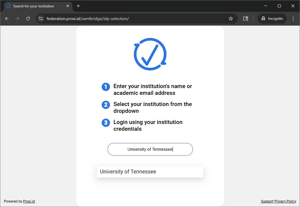Click the Proxi.id checkmark logo
The height and width of the screenshot is (207, 300).
coord(150,54)
